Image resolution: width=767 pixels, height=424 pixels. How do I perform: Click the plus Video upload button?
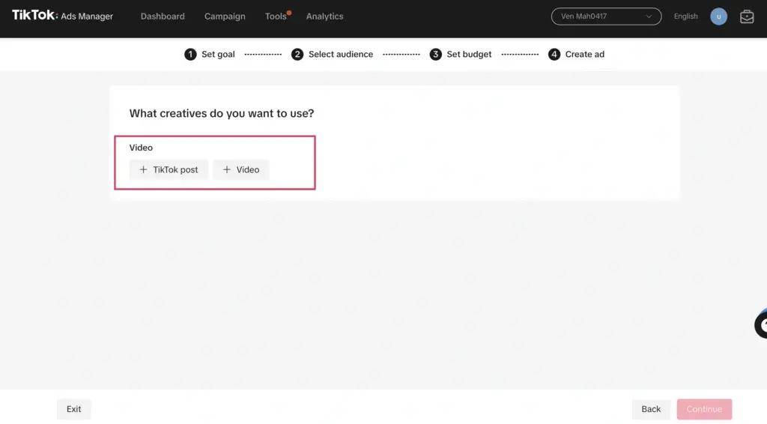pos(240,169)
